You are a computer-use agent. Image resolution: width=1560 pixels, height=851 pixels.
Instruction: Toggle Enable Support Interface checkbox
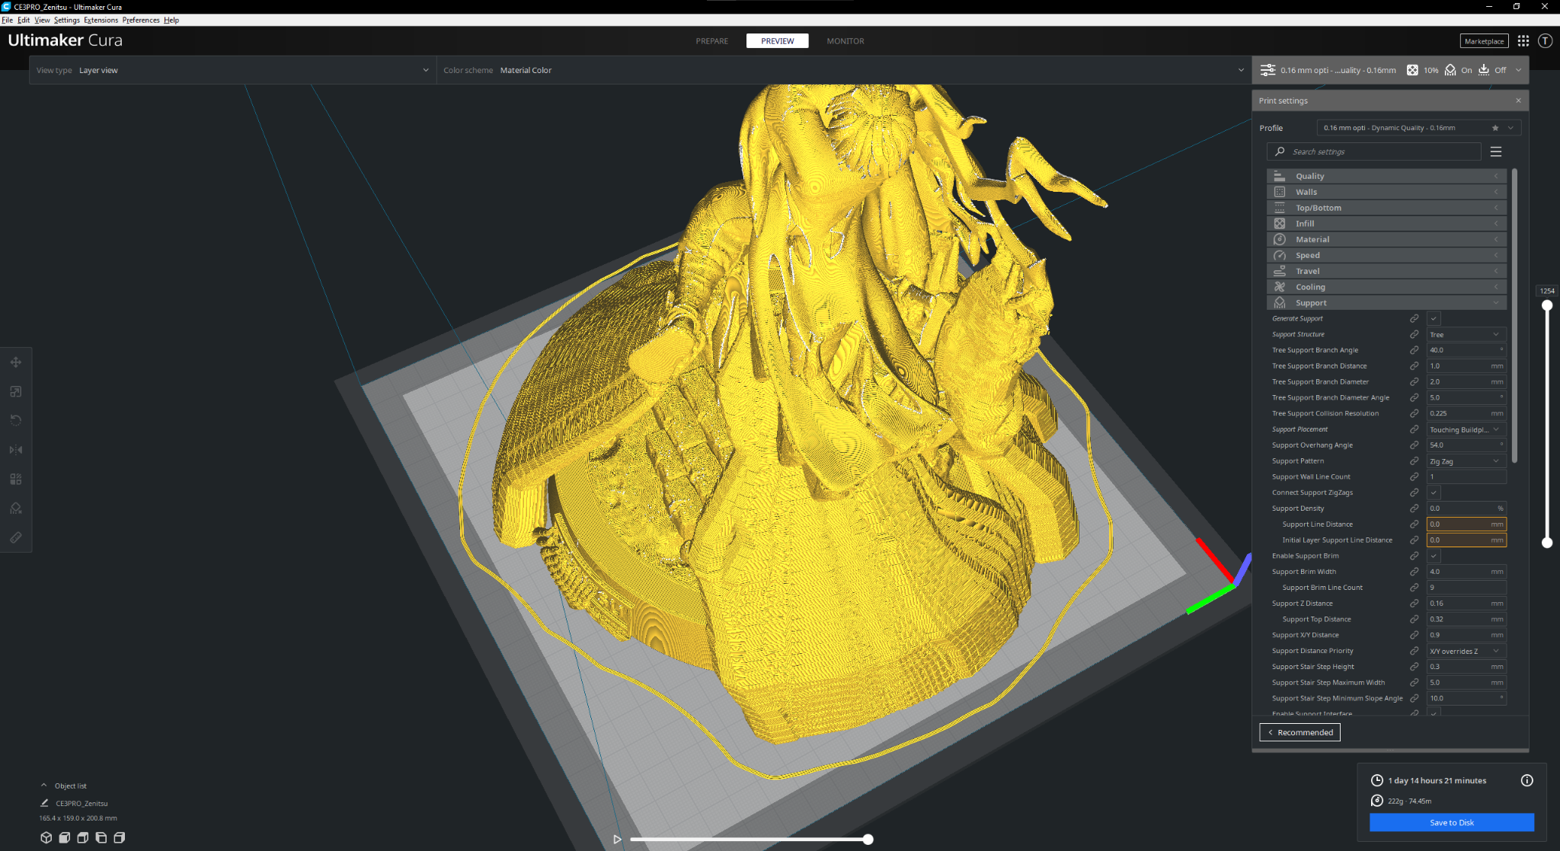pyautogui.click(x=1434, y=713)
